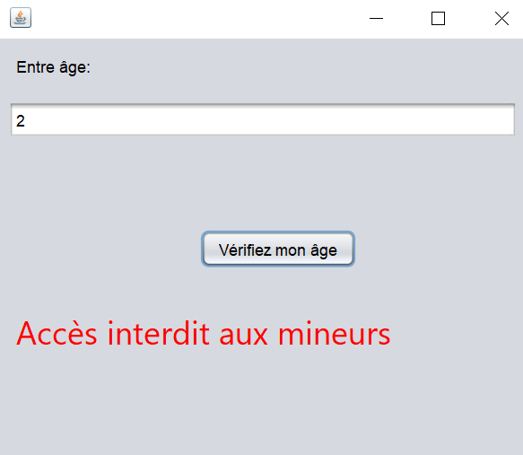Place cursor after the digit 2 in the field
This screenshot has height=455, width=523.
point(26,121)
